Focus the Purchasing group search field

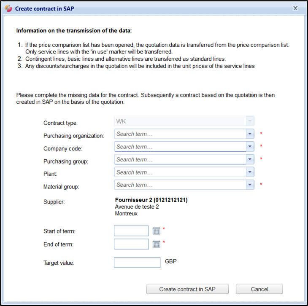180,159
